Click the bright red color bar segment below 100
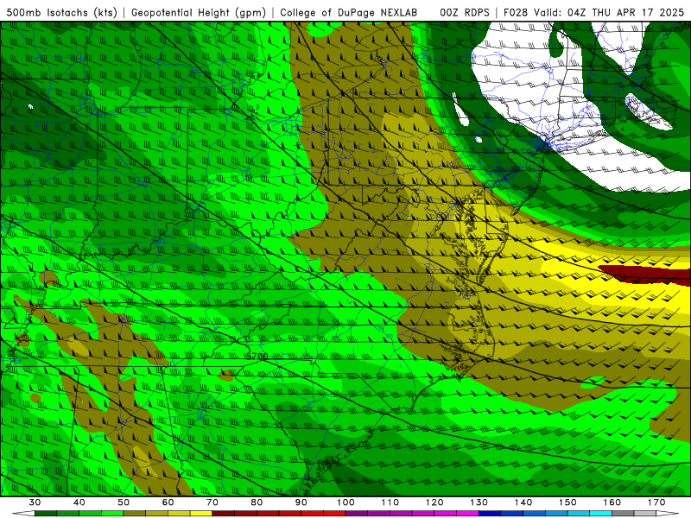This screenshot has height=518, width=691. tap(334, 514)
